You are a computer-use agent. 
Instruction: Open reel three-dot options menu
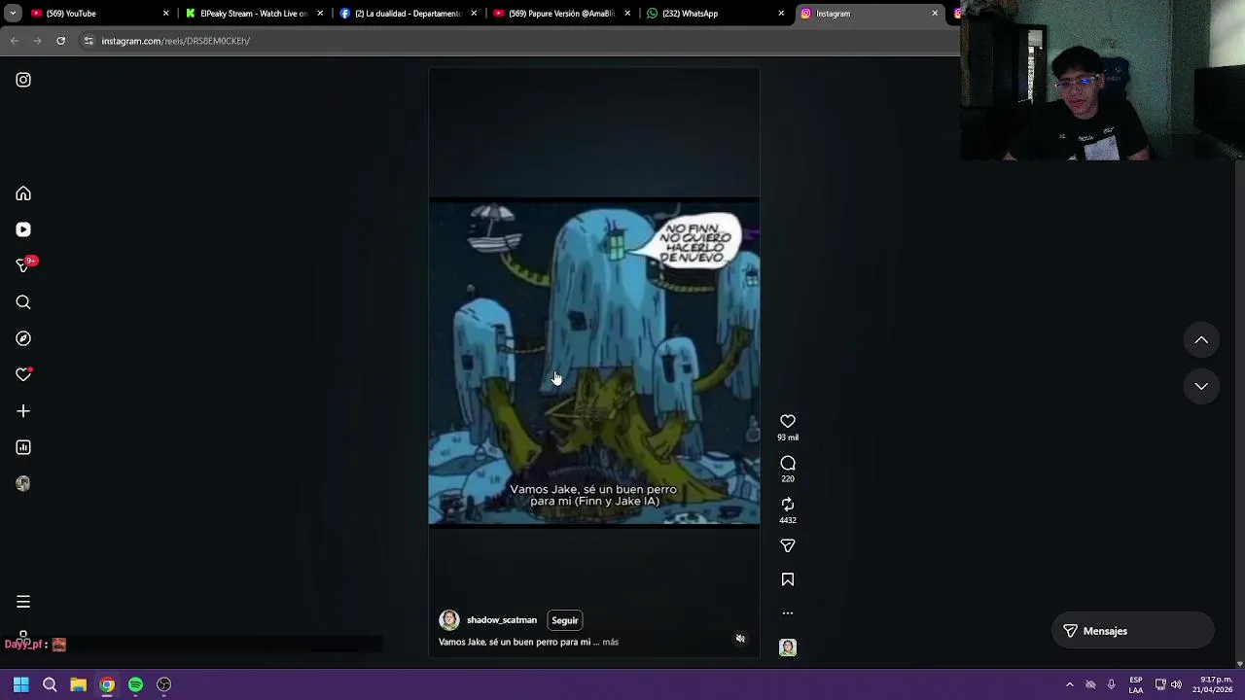click(788, 613)
